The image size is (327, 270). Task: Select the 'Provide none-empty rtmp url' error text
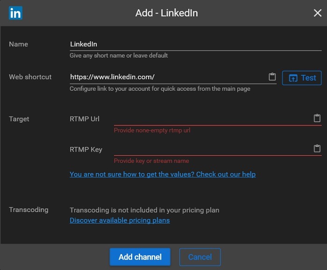click(152, 131)
